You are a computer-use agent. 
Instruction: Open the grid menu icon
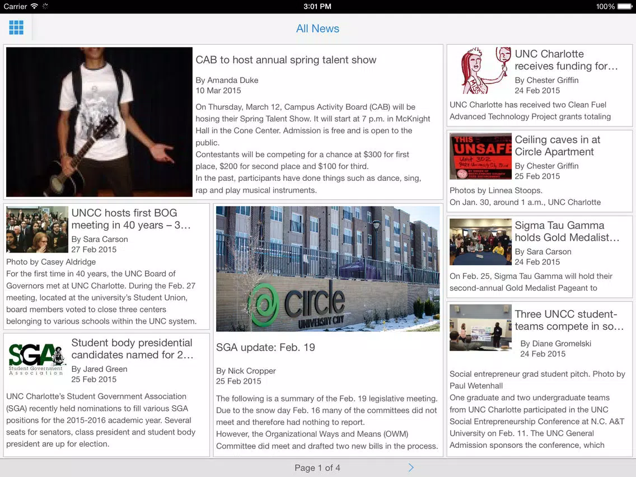[16, 27]
